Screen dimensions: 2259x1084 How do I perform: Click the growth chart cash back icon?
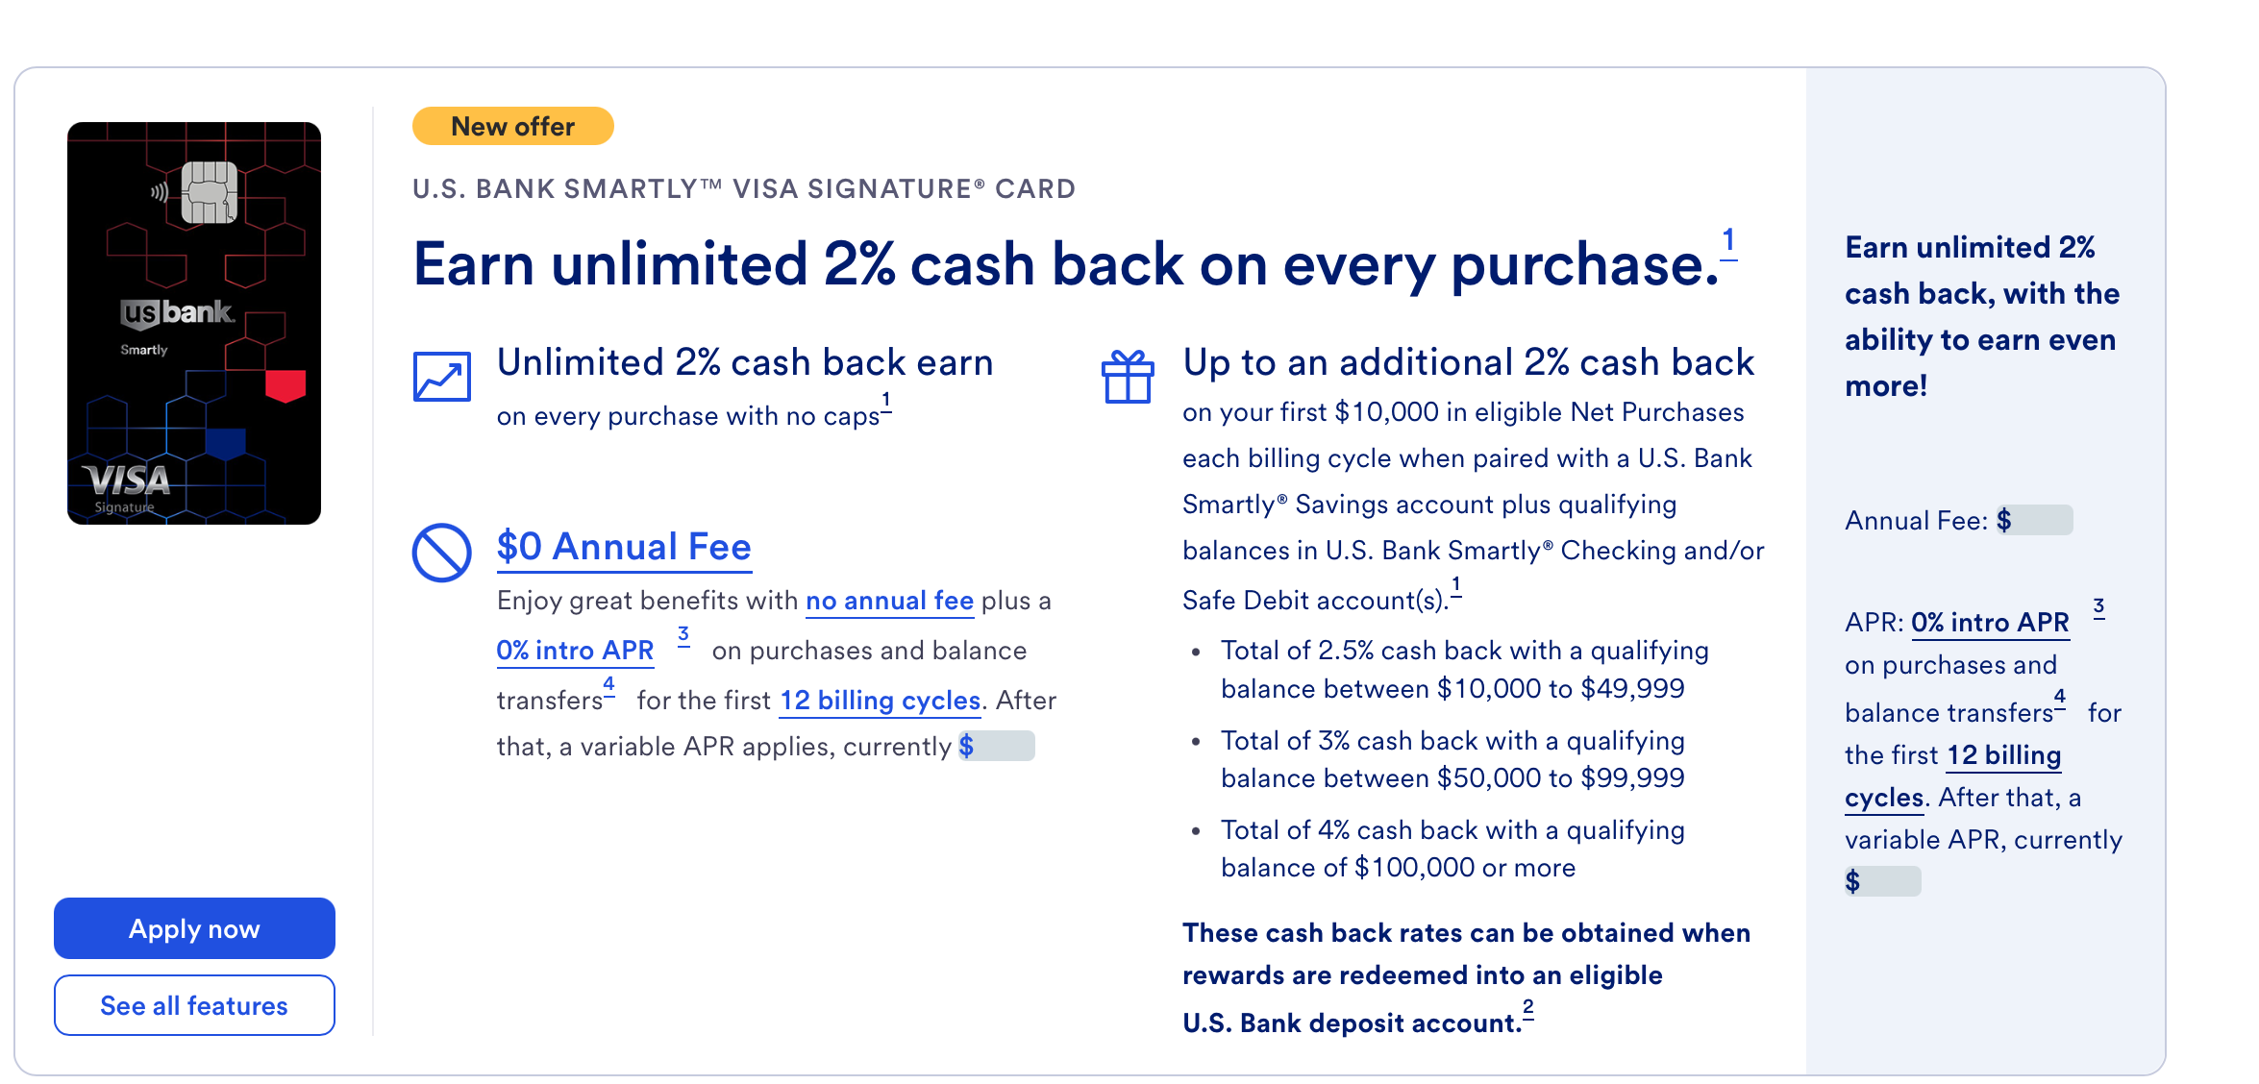point(441,377)
